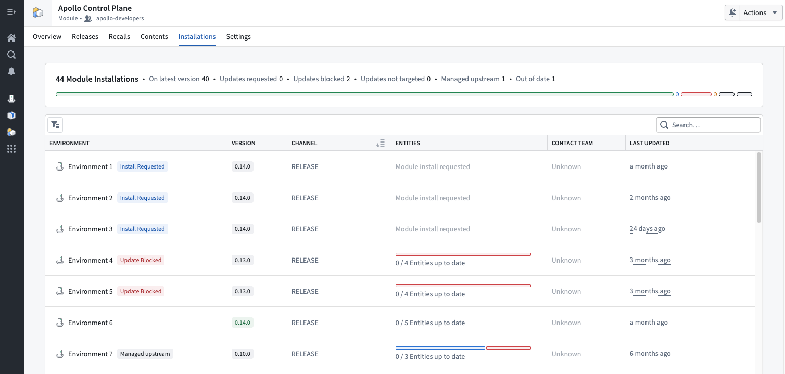This screenshot has height=374, width=785.
Task: Open the table filter button
Action: click(x=55, y=125)
